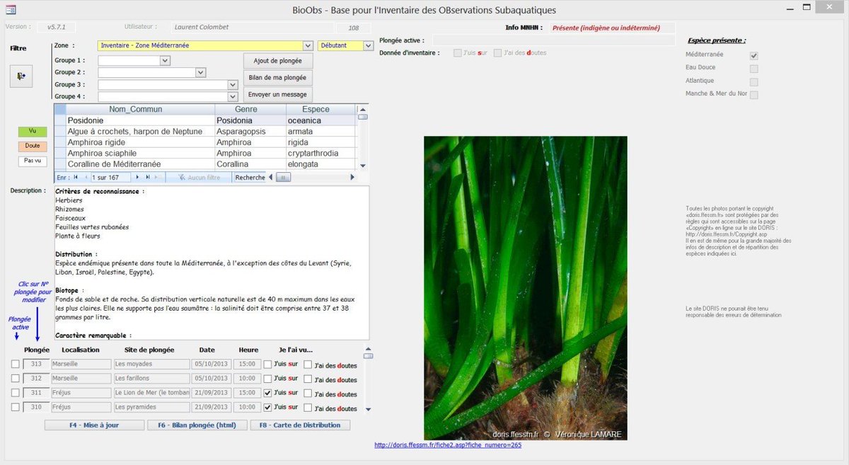The width and height of the screenshot is (849, 465).
Task: Expand the Groupe 3 dropdown
Action: (x=233, y=84)
